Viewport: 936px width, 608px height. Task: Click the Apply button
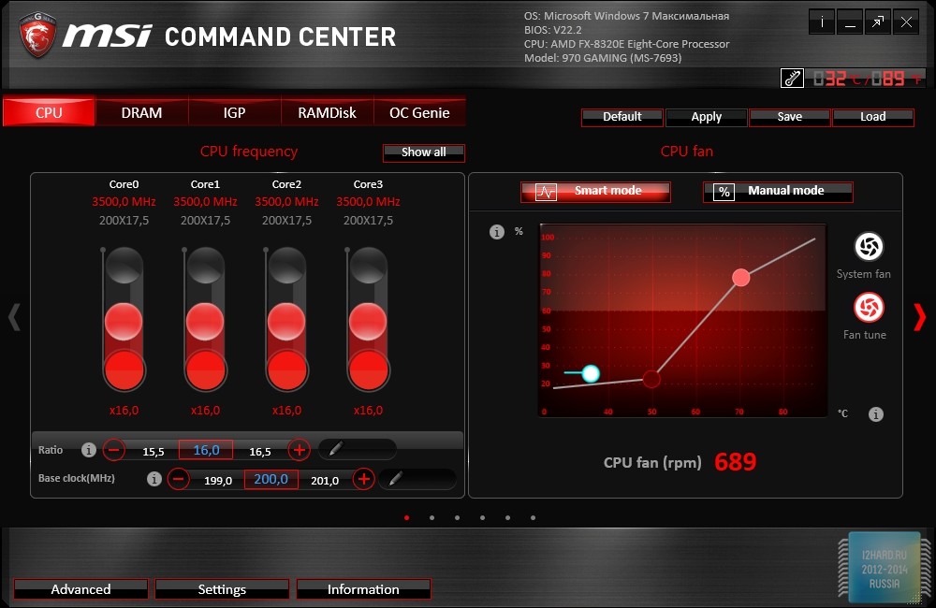point(706,117)
